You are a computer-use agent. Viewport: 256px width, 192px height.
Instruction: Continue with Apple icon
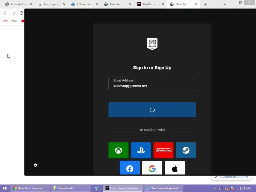(x=175, y=168)
